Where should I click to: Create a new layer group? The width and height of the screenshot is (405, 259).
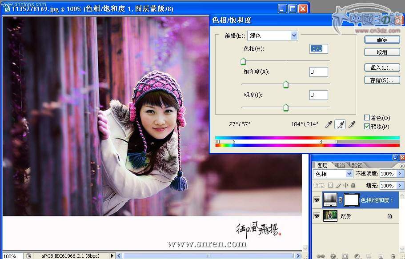click(x=369, y=256)
